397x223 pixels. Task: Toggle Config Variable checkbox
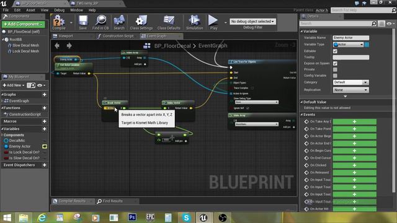click(x=335, y=76)
